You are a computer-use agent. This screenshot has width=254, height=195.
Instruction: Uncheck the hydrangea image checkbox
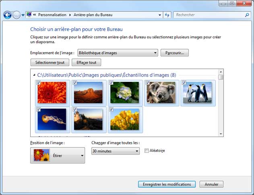pyautogui.click(x=111, y=83)
